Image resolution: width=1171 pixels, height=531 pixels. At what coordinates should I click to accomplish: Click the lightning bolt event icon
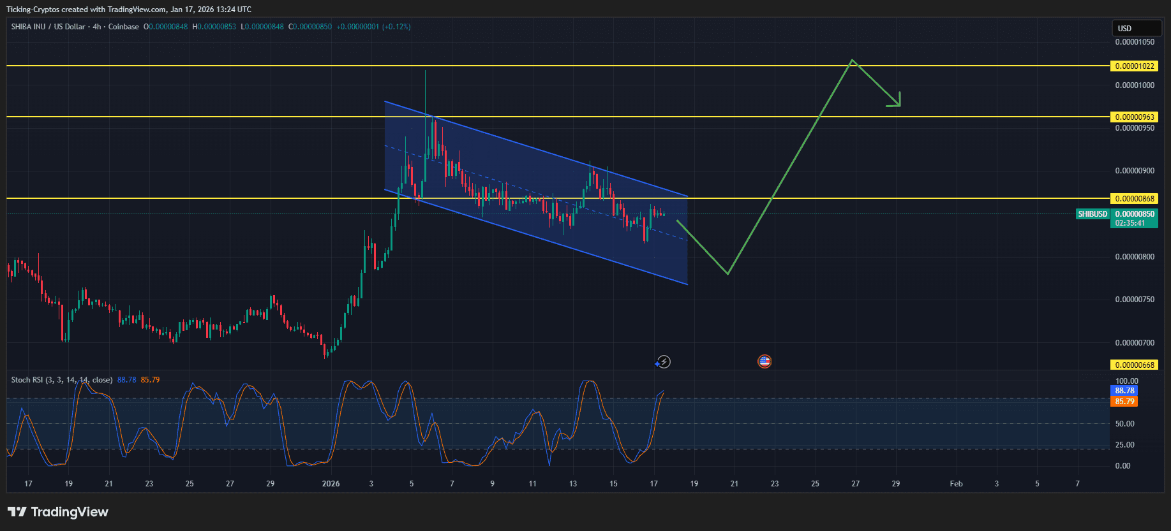[x=664, y=362]
